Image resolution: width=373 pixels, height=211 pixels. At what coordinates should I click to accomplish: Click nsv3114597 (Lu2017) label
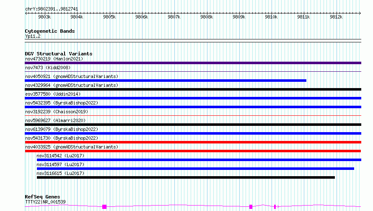[60, 164]
